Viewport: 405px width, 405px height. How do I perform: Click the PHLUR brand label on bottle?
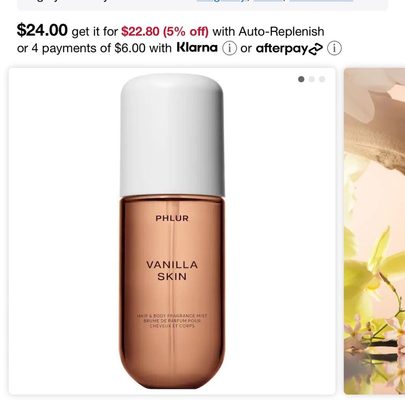coord(172,218)
